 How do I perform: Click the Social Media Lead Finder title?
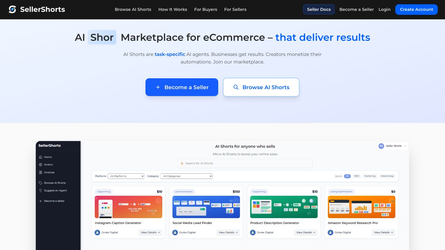click(x=192, y=223)
